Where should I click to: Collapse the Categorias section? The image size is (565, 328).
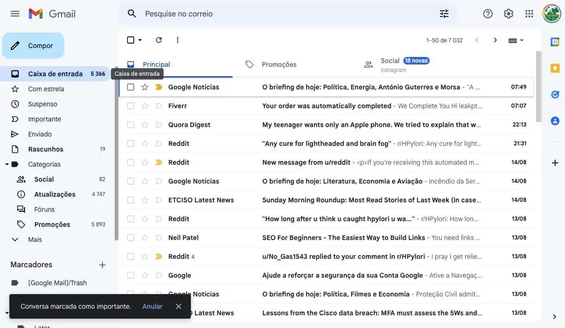(x=7, y=164)
